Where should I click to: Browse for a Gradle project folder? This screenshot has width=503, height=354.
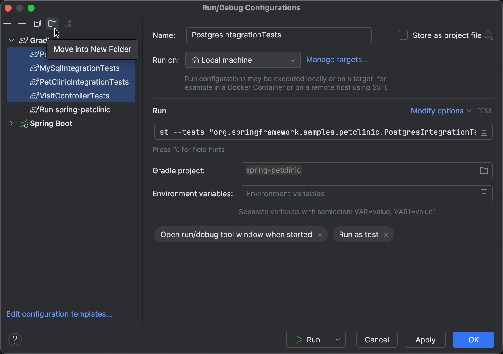(x=484, y=170)
